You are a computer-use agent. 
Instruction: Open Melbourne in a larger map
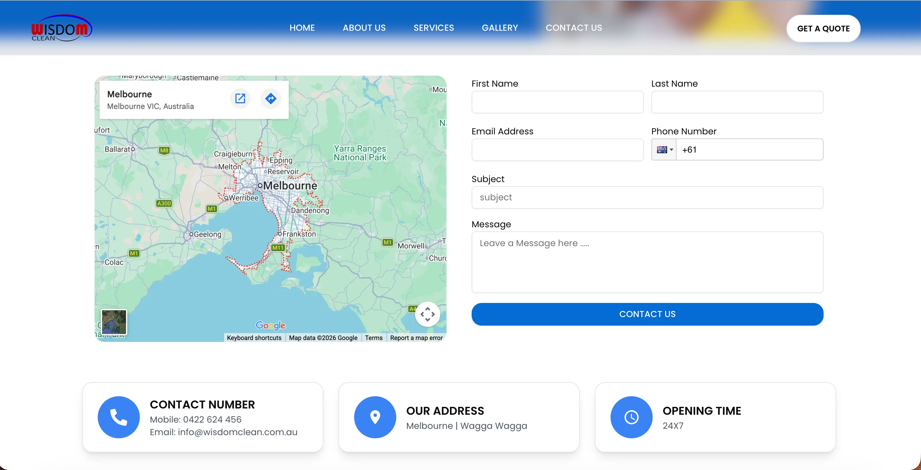240,99
